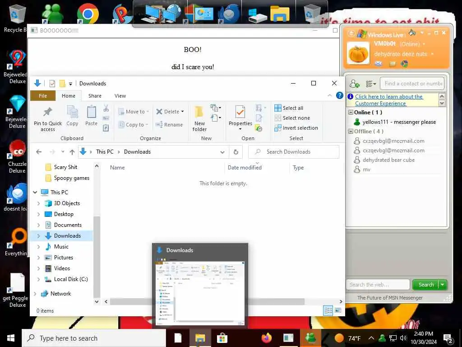Go up one folder level arrow
This screenshot has height=347, width=462.
(x=72, y=152)
